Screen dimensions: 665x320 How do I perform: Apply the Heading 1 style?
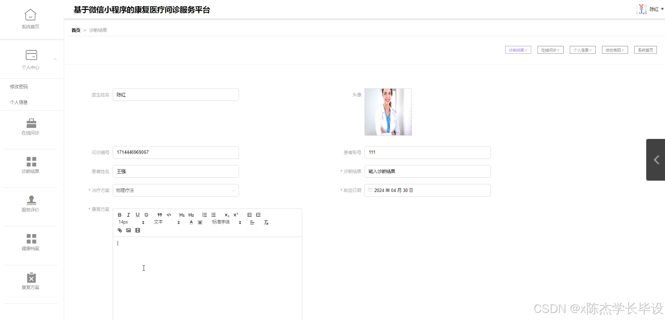click(x=182, y=215)
